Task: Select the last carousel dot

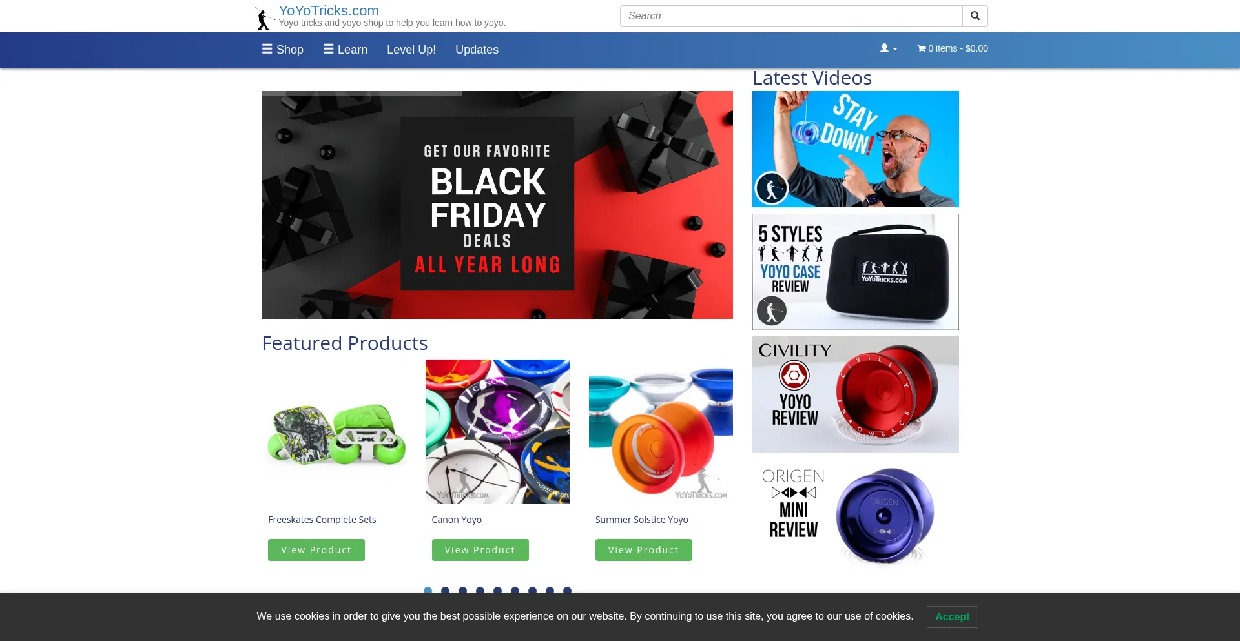Action: pos(567,590)
